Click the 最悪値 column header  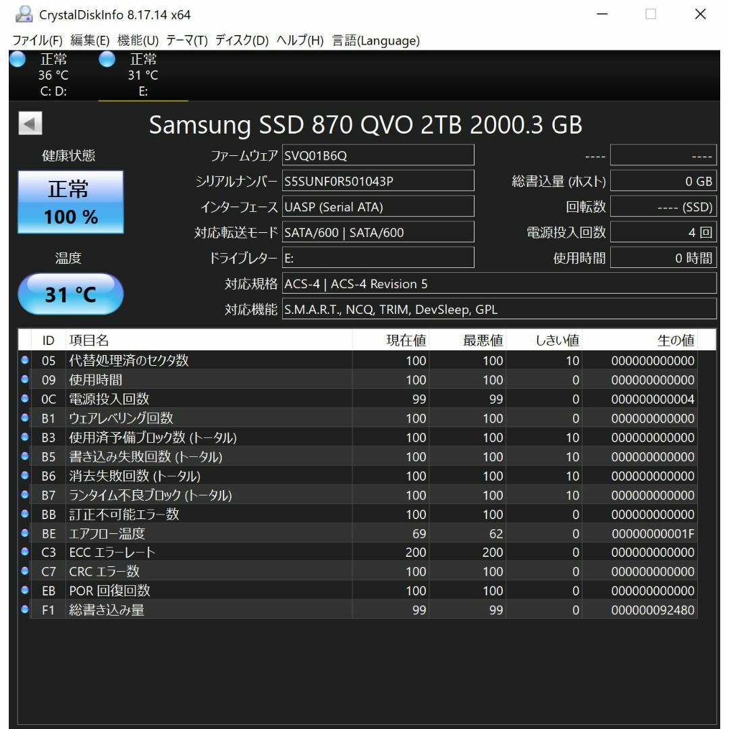point(467,340)
